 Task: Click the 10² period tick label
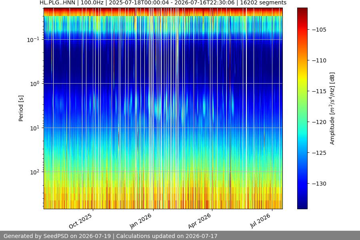35,172
